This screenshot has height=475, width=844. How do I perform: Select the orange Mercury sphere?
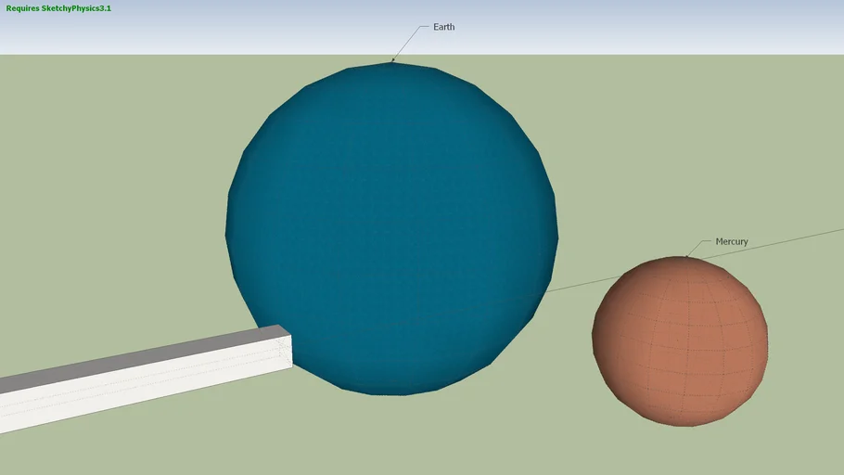pos(680,339)
